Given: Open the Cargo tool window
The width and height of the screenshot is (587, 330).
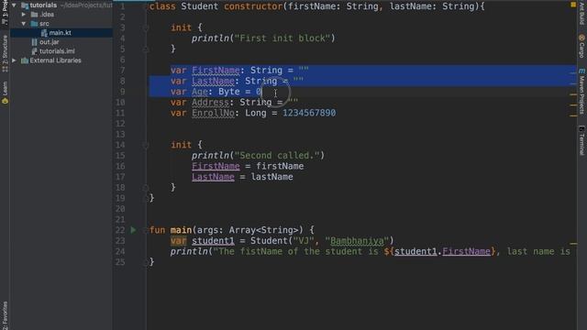Looking at the screenshot, I should click(581, 47).
